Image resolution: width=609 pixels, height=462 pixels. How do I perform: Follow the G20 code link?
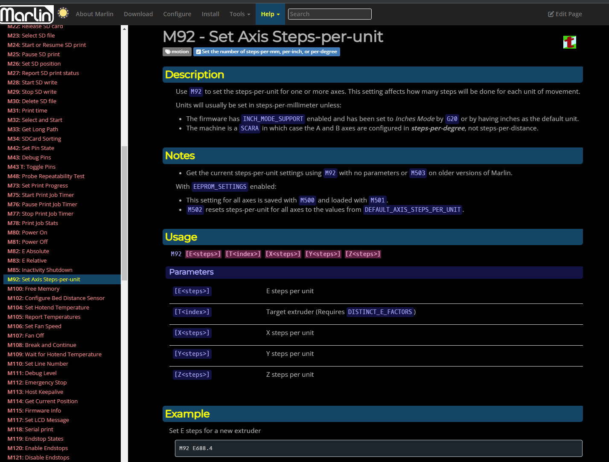coord(452,119)
